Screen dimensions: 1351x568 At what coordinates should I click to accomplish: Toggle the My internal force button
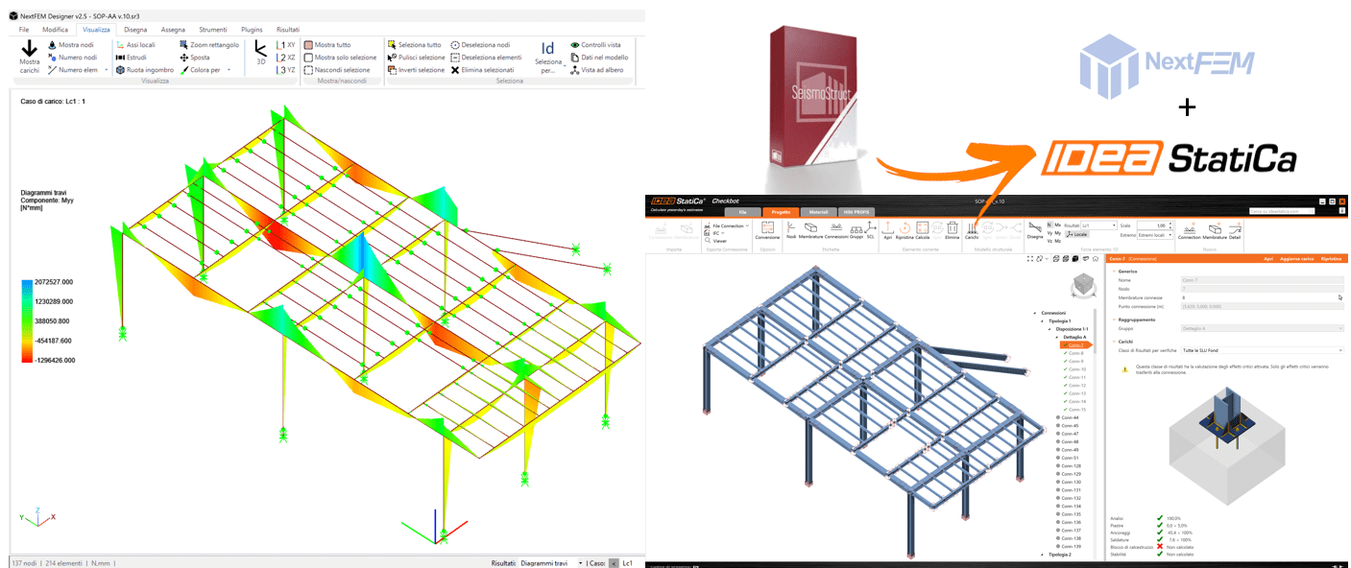(1058, 233)
